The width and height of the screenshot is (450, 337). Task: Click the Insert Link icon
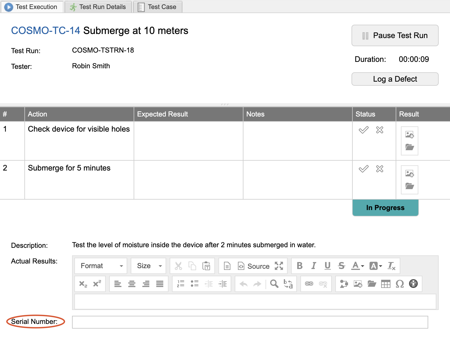pos(309,284)
